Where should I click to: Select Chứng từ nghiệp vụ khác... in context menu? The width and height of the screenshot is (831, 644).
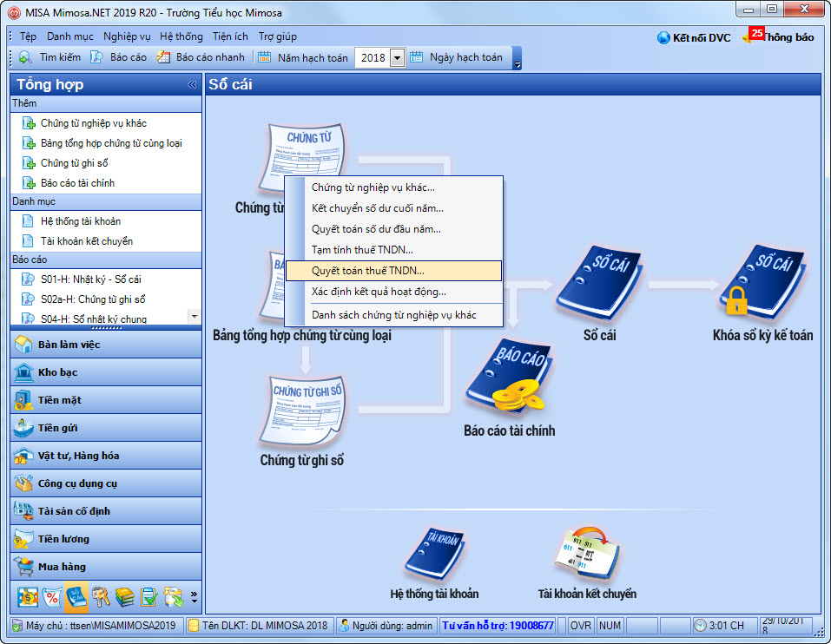click(393, 187)
